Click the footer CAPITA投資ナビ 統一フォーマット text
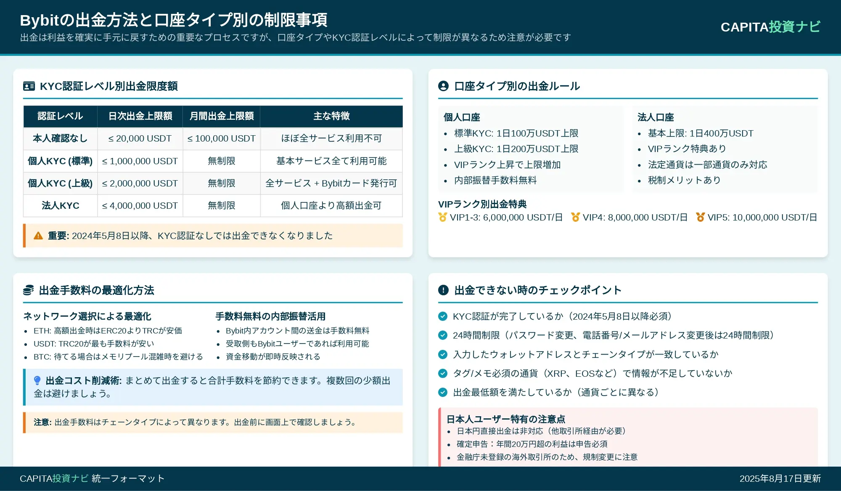The image size is (841, 491). click(x=92, y=478)
